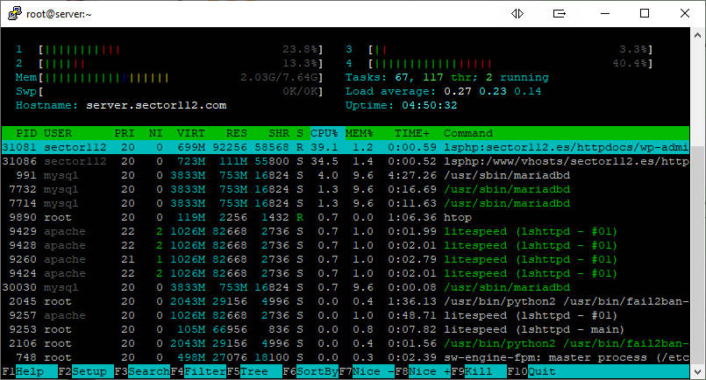Screen dimensions: 706x380
Task: Click the session transfer icon in title bar
Action: [560, 13]
